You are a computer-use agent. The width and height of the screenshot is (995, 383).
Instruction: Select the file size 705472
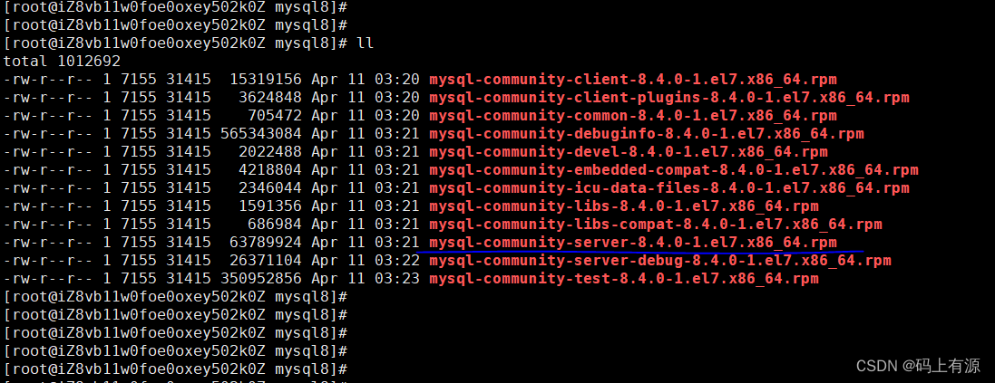click(275, 116)
